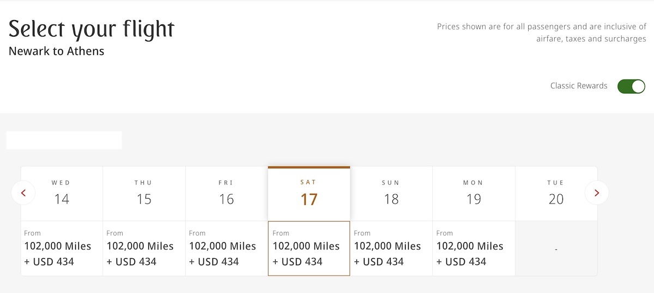Click the previous dates left arrow
The width and height of the screenshot is (654, 293).
[23, 193]
